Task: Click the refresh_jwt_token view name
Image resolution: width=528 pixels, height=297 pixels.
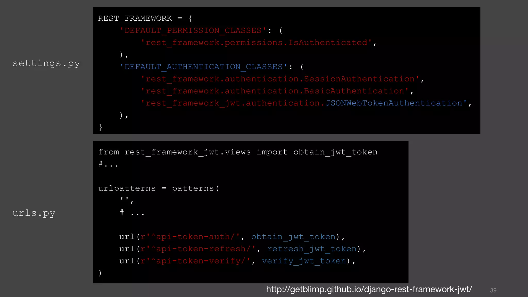Action: (x=312, y=249)
